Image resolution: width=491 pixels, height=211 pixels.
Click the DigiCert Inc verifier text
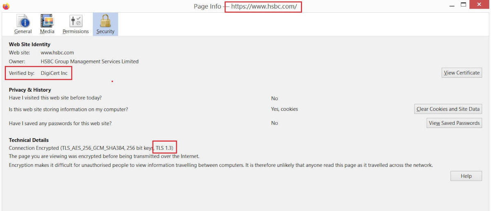coord(54,73)
